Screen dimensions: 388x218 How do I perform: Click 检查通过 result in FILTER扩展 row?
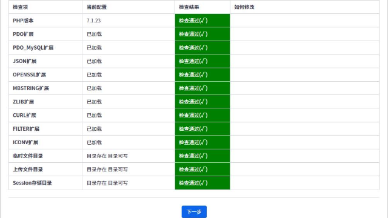coord(193,129)
